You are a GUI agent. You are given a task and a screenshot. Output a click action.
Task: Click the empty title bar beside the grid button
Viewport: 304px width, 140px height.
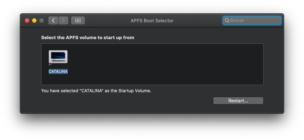(x=107, y=20)
